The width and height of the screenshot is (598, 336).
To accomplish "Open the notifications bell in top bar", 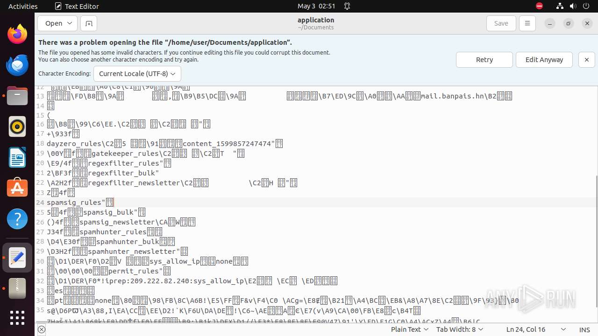I will coord(347,6).
